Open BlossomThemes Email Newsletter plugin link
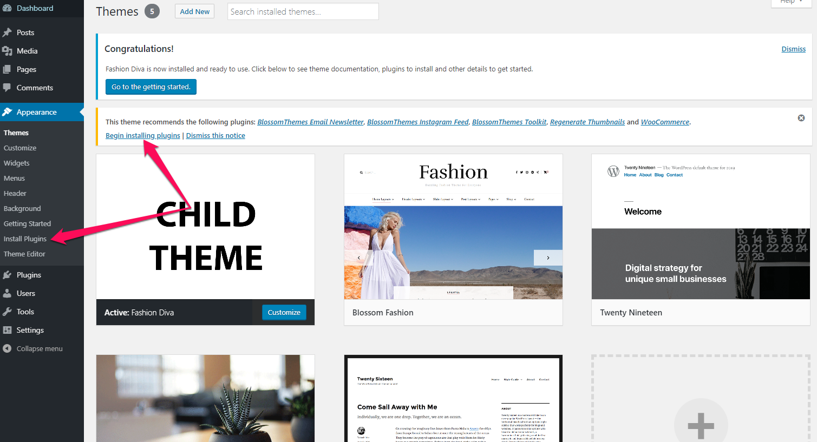Image resolution: width=817 pixels, height=442 pixels. point(310,122)
